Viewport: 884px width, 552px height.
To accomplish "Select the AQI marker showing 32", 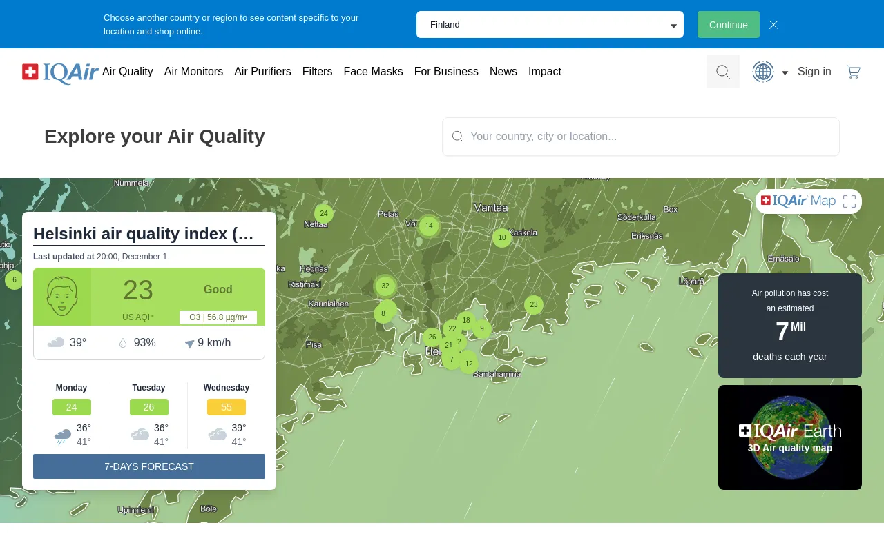I will pyautogui.click(x=385, y=286).
